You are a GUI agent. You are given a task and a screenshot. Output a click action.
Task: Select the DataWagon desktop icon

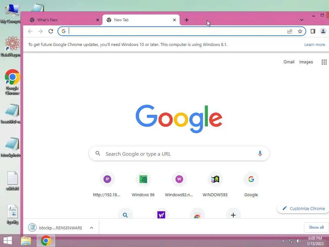[11, 47]
